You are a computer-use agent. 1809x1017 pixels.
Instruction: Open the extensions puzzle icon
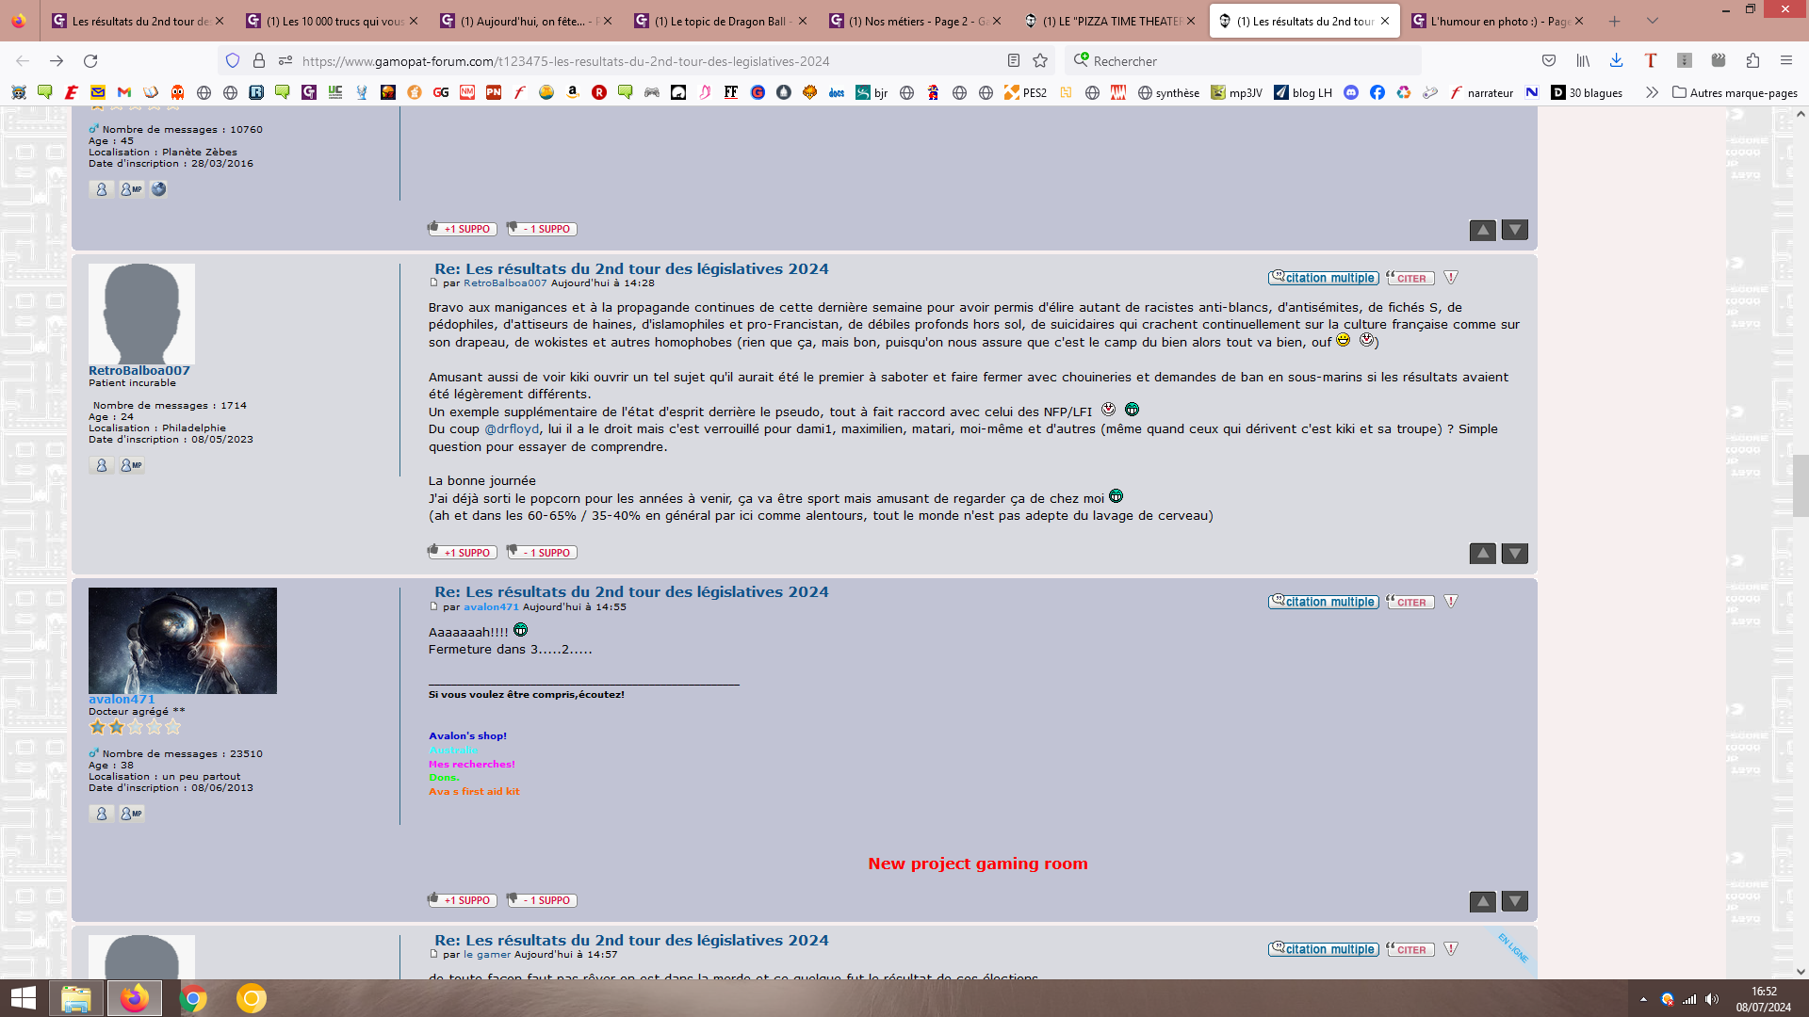[1752, 61]
